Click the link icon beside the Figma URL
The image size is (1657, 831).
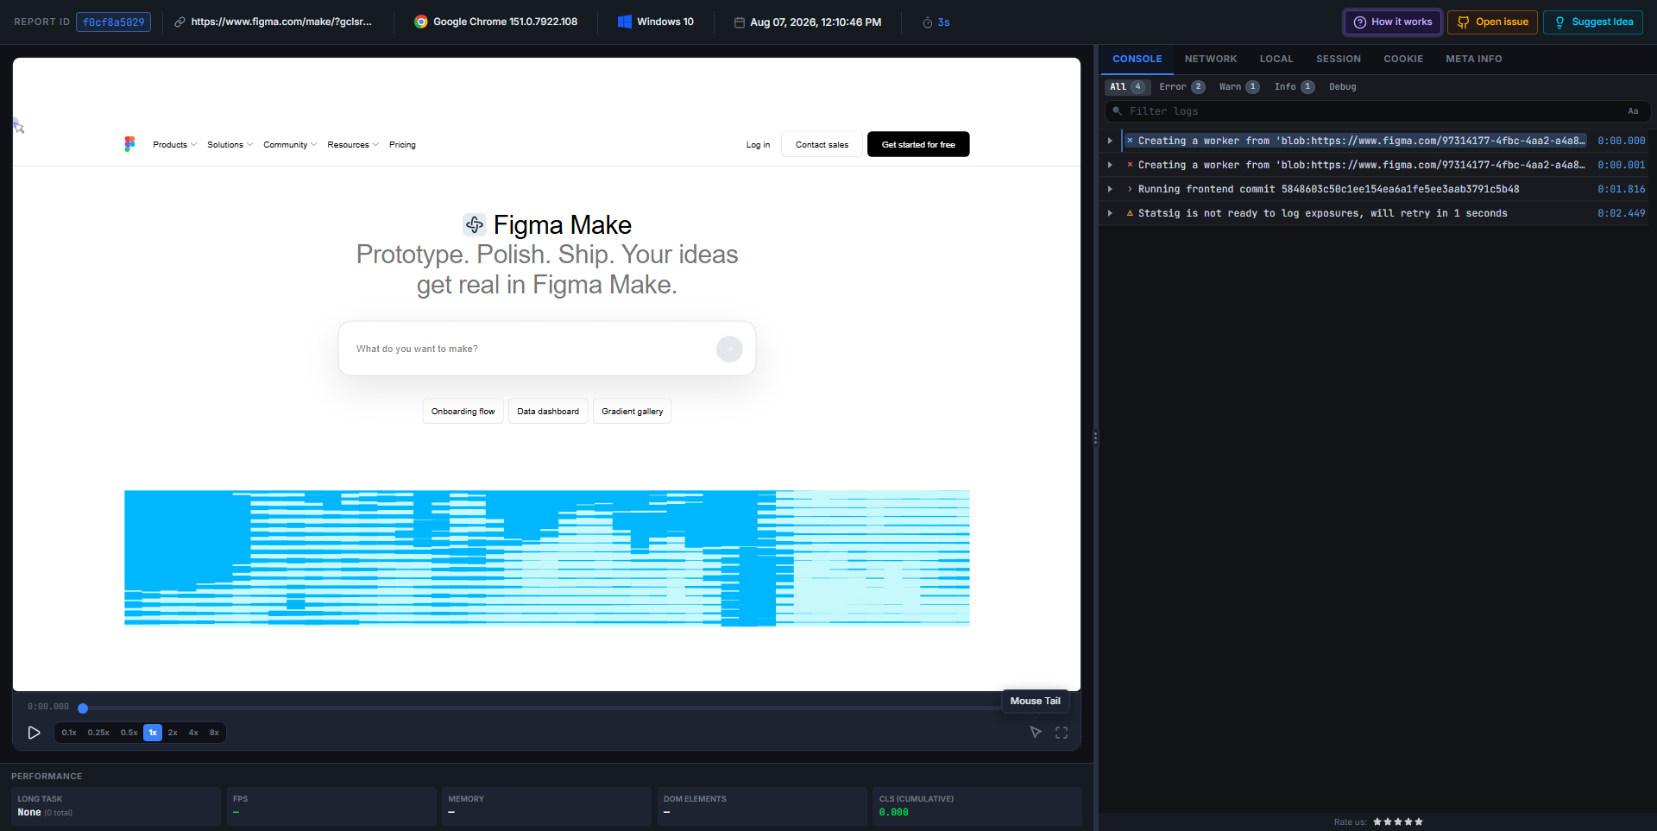pos(180,22)
